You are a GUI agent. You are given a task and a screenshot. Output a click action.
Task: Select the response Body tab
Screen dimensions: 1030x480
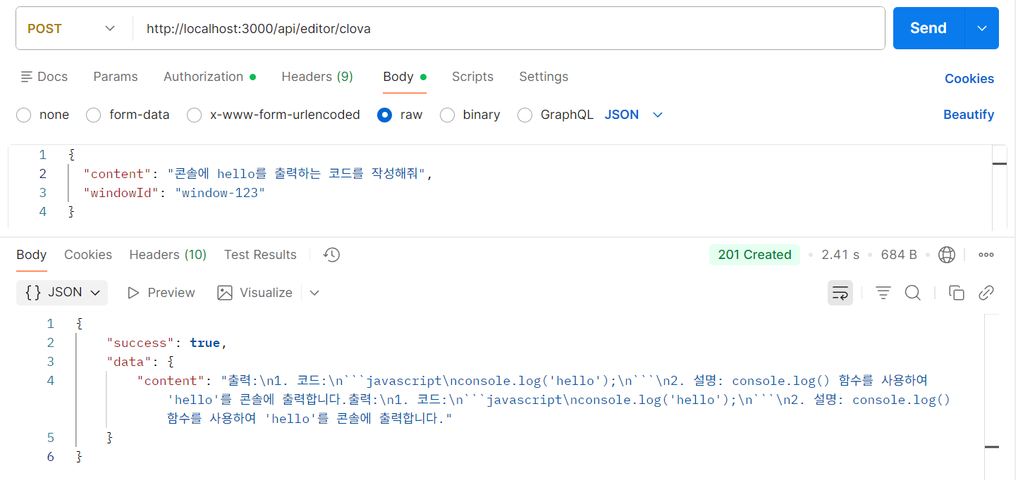pyautogui.click(x=32, y=255)
